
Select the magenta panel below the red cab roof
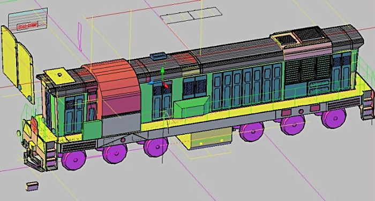(121, 105)
